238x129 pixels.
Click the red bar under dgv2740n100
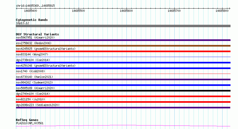click(x=123, y=96)
